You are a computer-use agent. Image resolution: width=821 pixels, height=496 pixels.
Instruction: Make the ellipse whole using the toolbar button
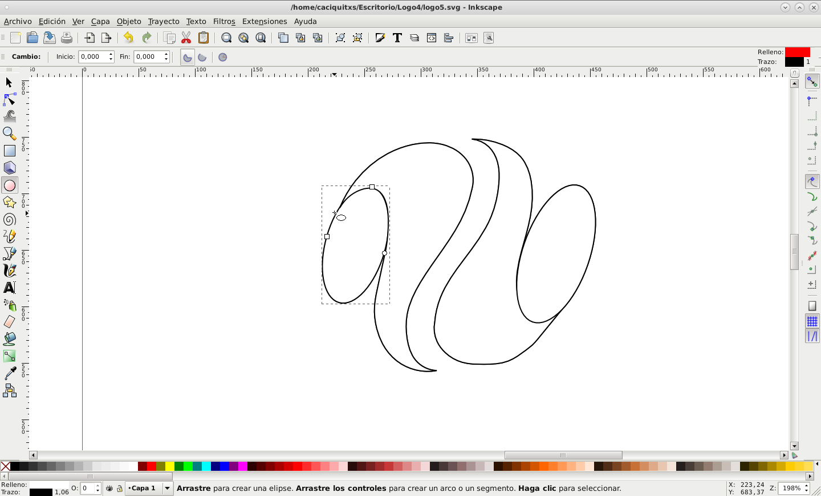pyautogui.click(x=223, y=57)
